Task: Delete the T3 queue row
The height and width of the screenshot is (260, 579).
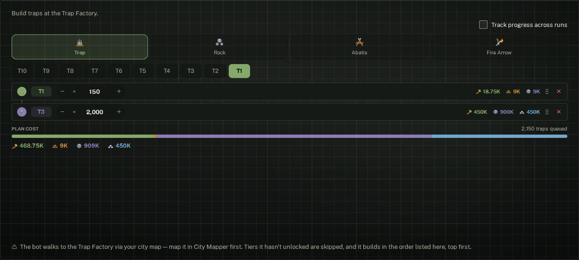Action: coord(559,112)
